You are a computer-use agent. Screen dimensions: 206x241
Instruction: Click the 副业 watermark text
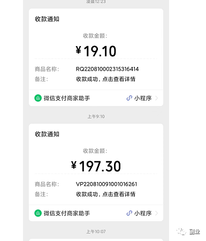pyautogui.click(x=195, y=232)
